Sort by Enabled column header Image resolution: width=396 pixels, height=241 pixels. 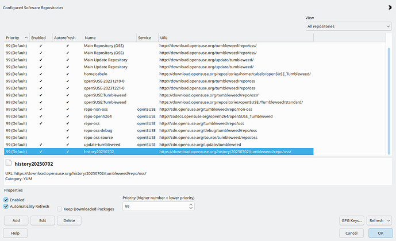click(x=41, y=37)
